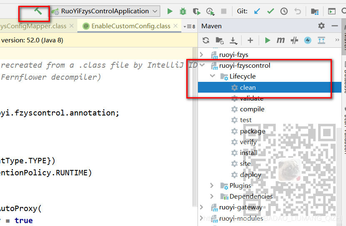346x226 pixels.
Task: Switch to the ysConfigMapper.class tab
Action: coord(33,26)
